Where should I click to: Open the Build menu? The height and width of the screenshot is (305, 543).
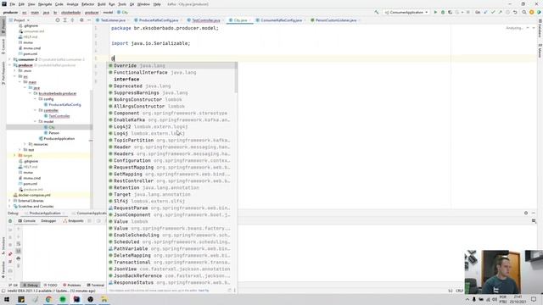(x=101, y=4)
